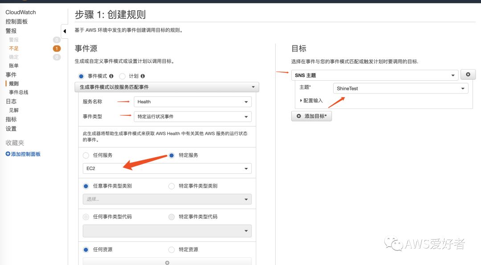Select 任何事件类型代码 radio button

(86, 217)
